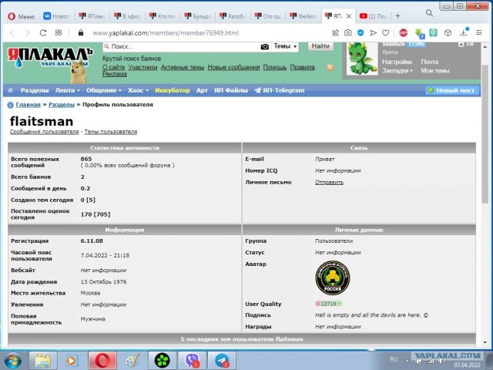Switch to the VK Новости tab

57,16
